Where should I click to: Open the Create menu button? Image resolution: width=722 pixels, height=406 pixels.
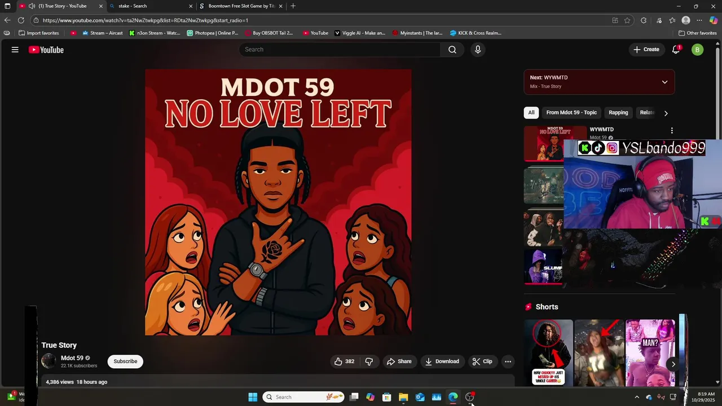click(646, 50)
